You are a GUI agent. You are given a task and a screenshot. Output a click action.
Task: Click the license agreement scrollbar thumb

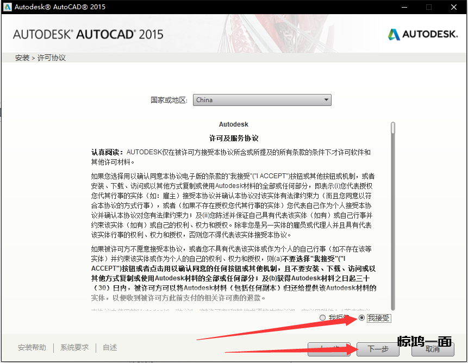point(393,127)
